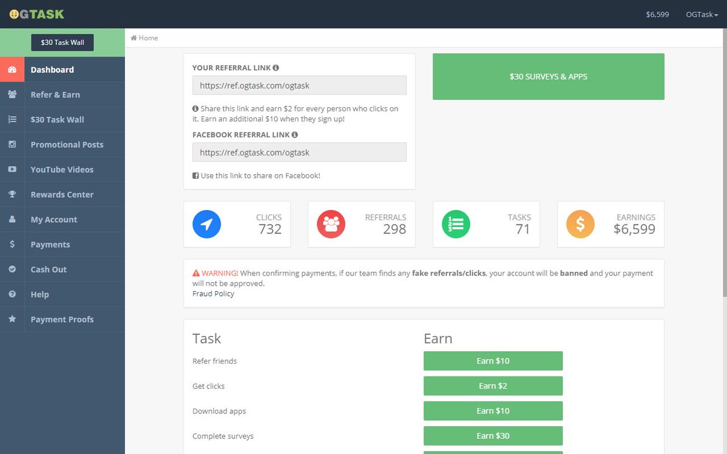This screenshot has width=727, height=454.
Task: Click the Earn $30 button
Action: click(x=493, y=436)
